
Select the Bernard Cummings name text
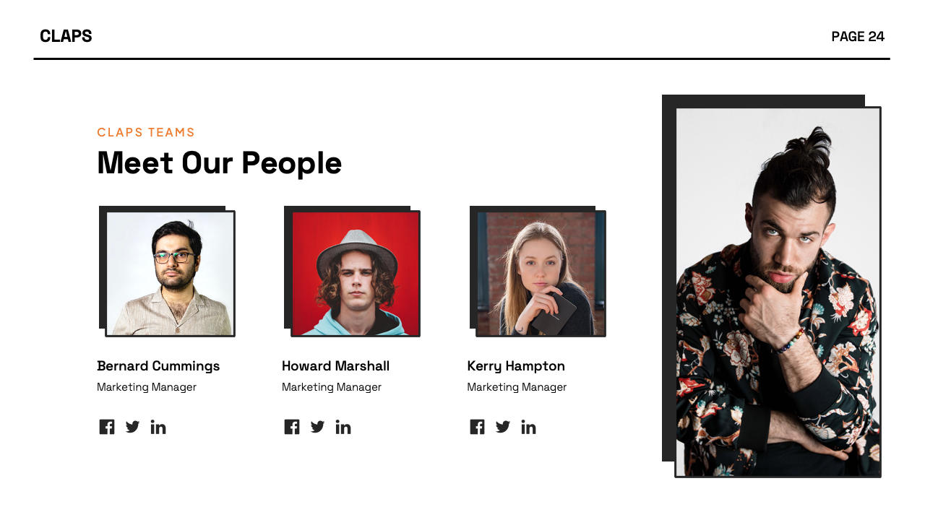tap(158, 366)
